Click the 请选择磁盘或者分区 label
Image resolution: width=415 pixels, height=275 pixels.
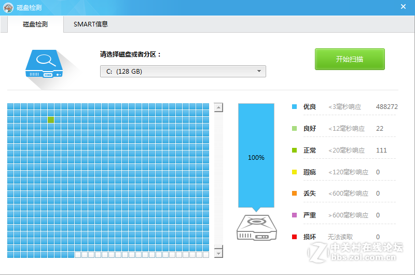tap(130, 54)
